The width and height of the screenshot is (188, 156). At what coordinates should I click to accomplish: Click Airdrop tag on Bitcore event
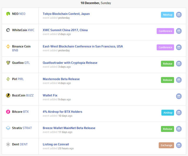[168, 113]
